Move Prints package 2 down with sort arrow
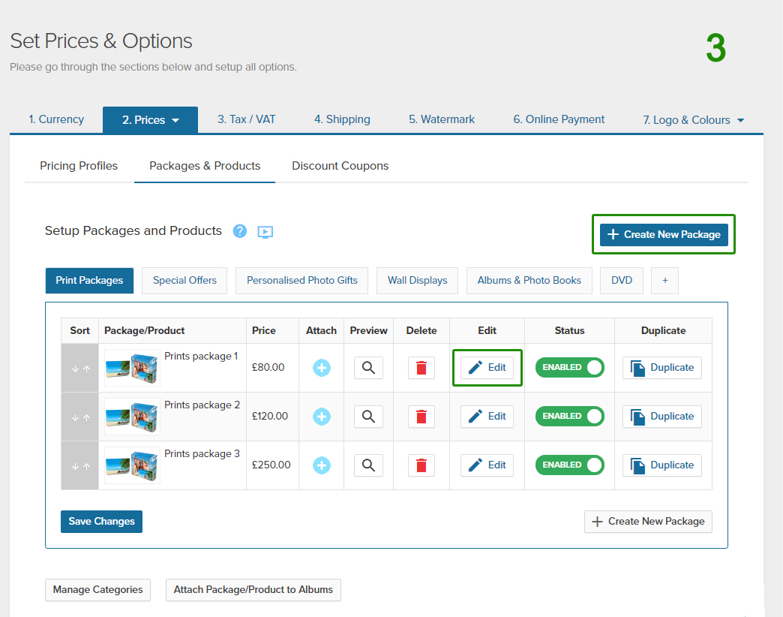783x617 pixels. click(75, 417)
